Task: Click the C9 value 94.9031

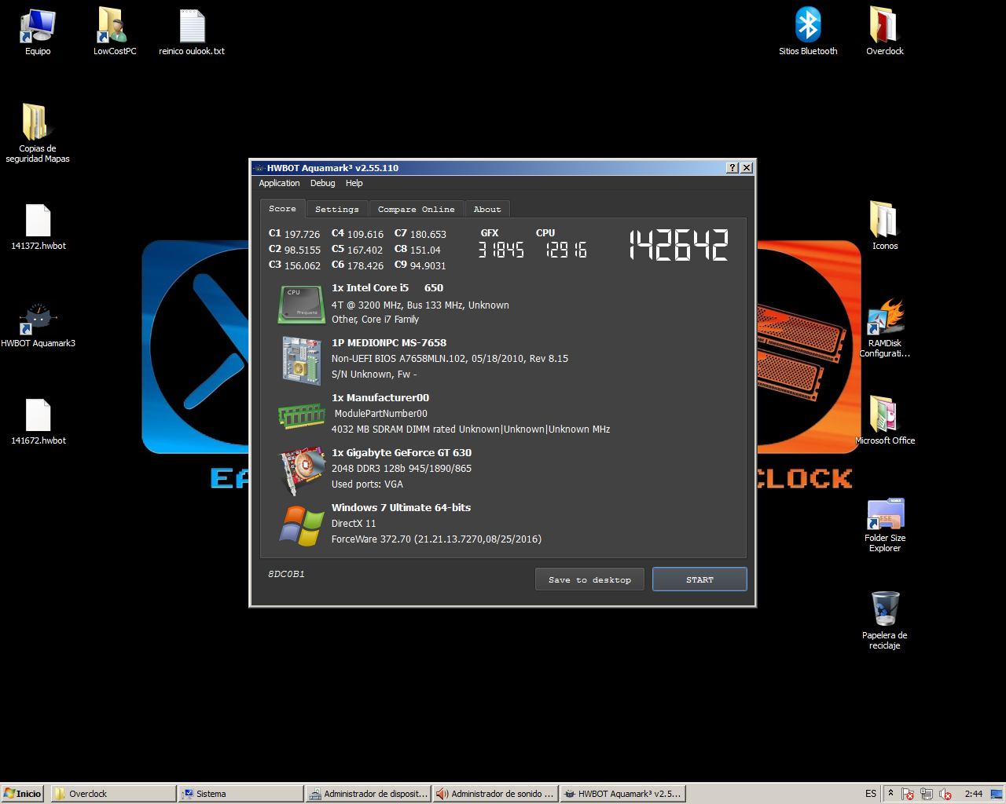Action: [x=428, y=266]
